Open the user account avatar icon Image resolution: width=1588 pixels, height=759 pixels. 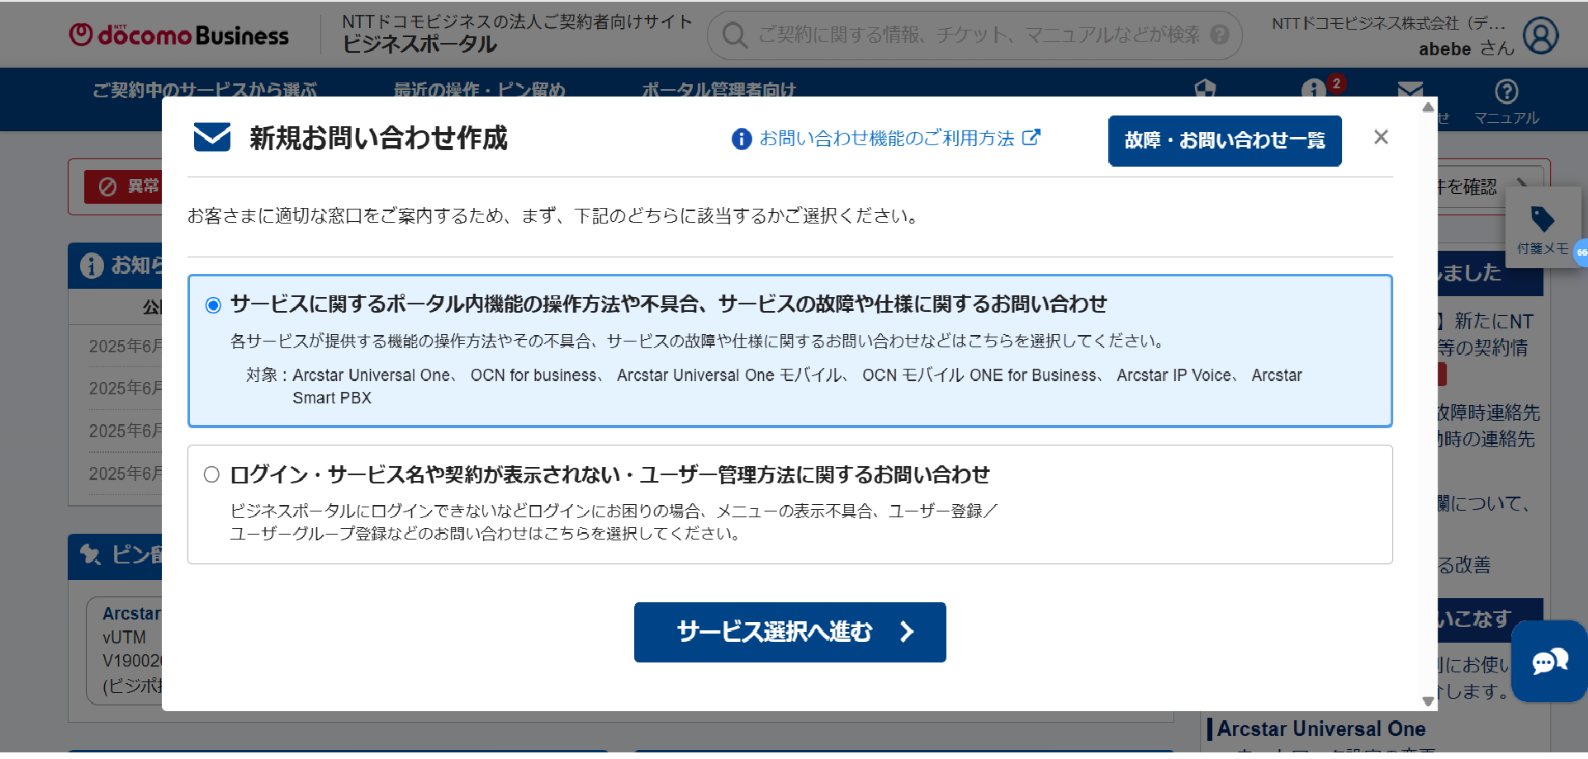click(x=1540, y=35)
